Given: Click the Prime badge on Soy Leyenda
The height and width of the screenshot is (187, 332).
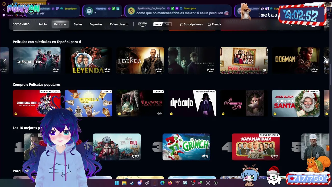Looking at the screenshot, I should 159,70.
